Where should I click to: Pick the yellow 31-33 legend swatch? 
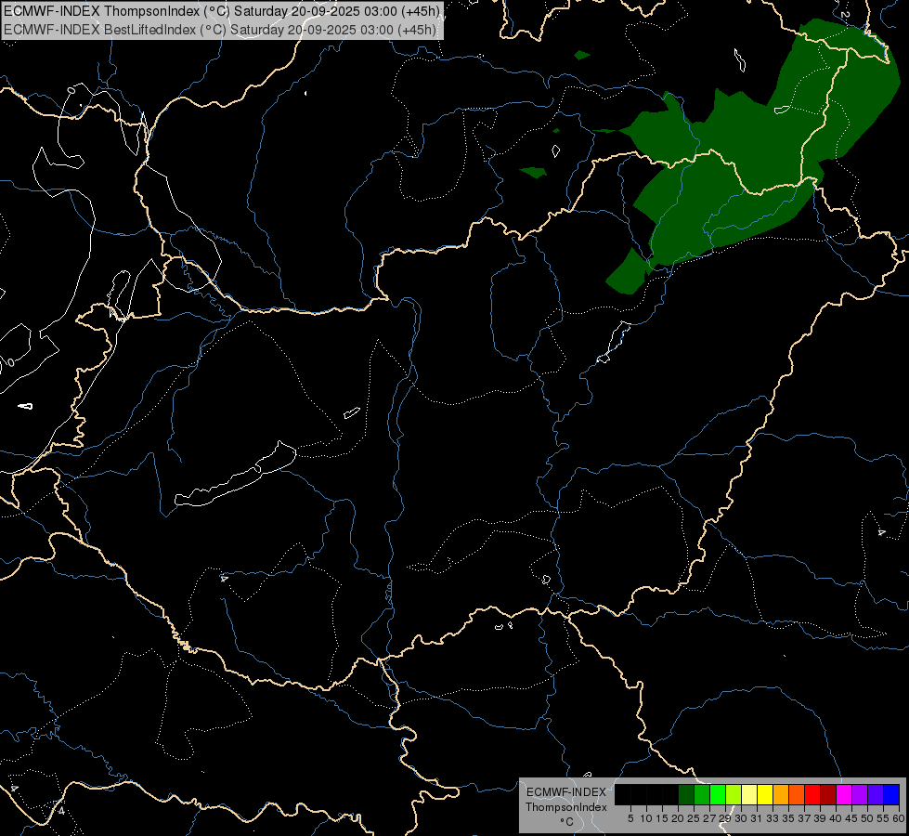pyautogui.click(x=765, y=794)
